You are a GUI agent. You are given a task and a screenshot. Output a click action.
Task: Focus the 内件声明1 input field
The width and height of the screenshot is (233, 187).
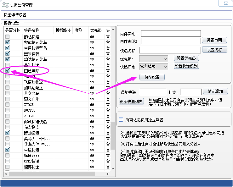point(171,34)
